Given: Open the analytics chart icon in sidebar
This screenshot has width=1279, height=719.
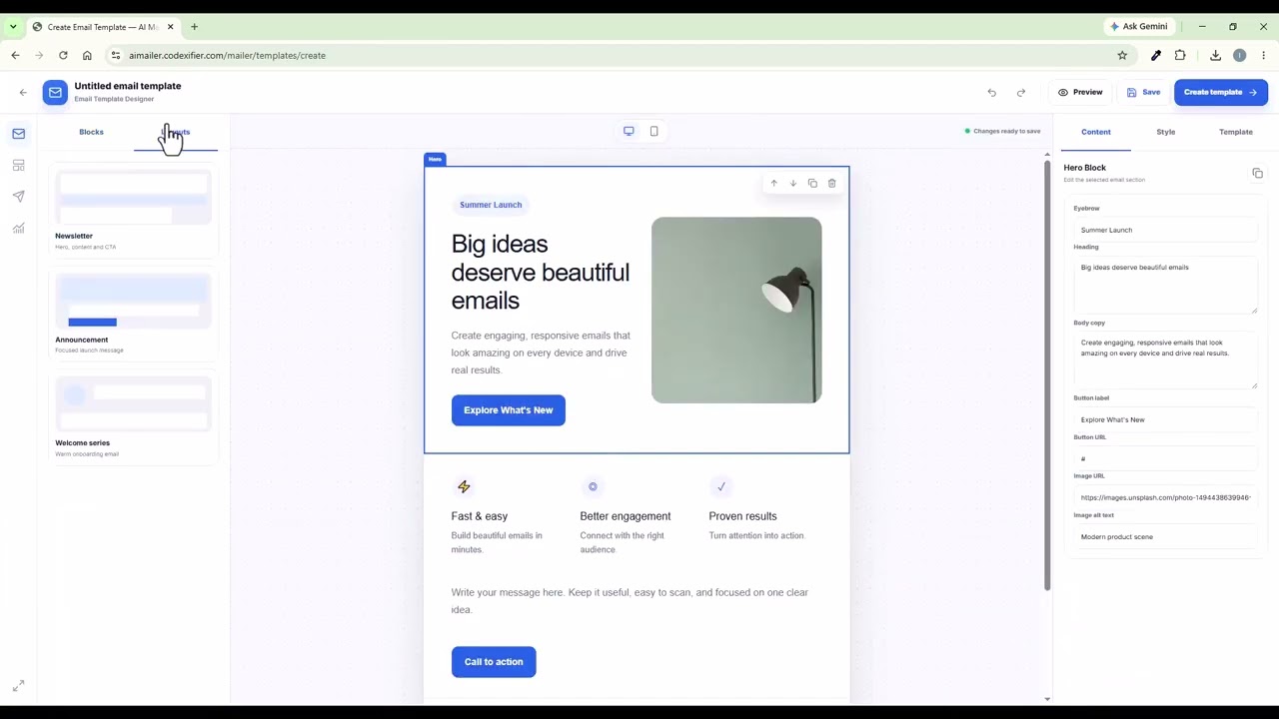Looking at the screenshot, I should (x=18, y=229).
